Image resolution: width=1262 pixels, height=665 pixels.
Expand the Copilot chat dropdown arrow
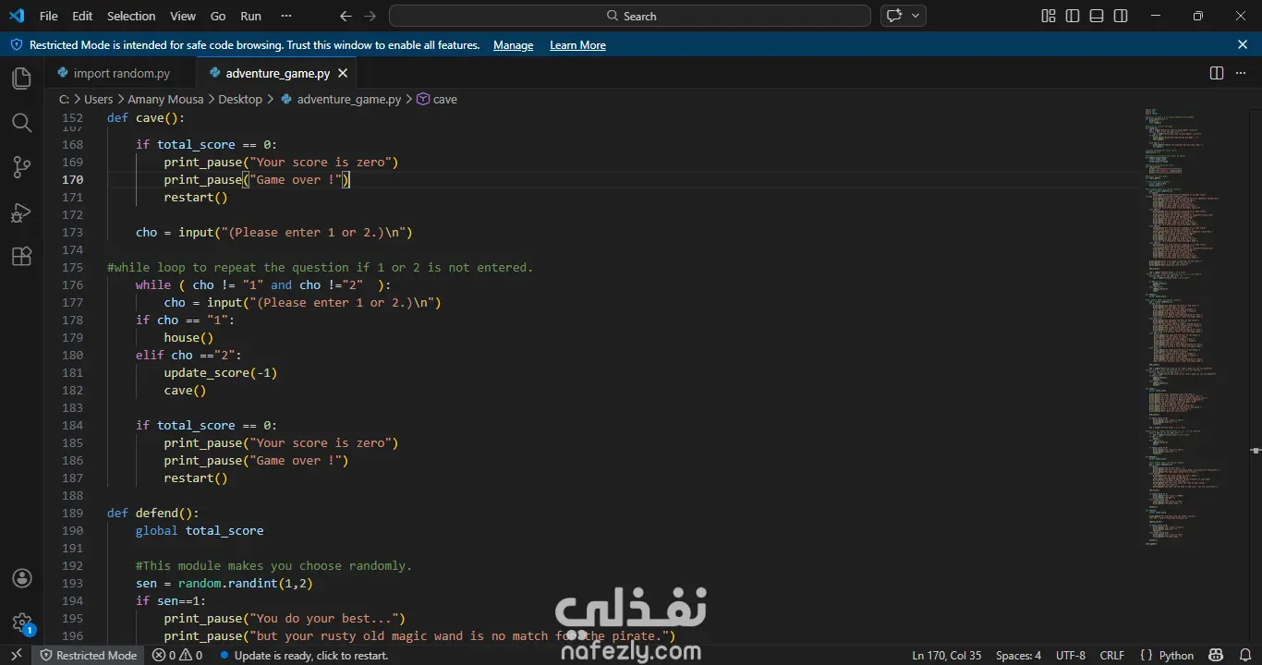click(916, 16)
